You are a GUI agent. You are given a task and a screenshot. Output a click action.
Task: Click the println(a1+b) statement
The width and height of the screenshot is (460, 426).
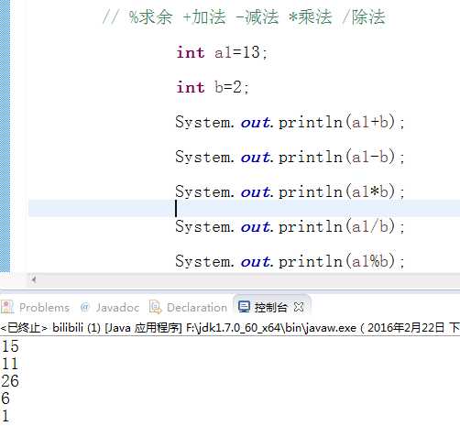[x=290, y=122]
